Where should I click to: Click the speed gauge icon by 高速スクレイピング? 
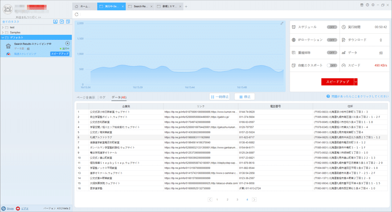(x=8, y=54)
